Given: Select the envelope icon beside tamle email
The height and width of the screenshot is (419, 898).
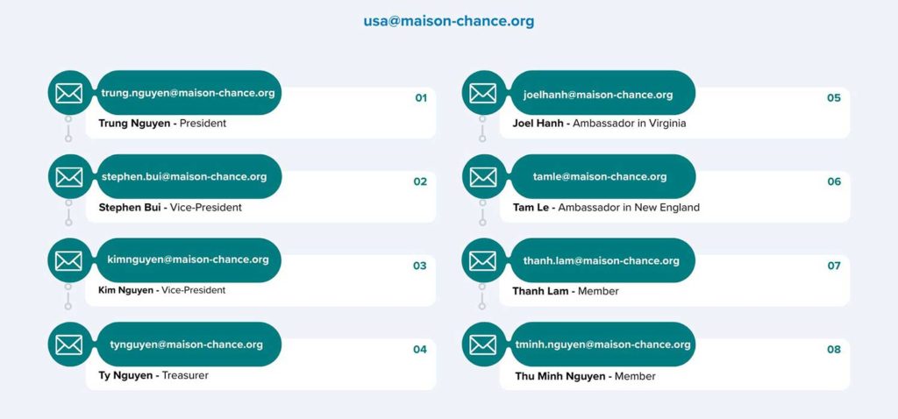Looking at the screenshot, I should pos(483,177).
